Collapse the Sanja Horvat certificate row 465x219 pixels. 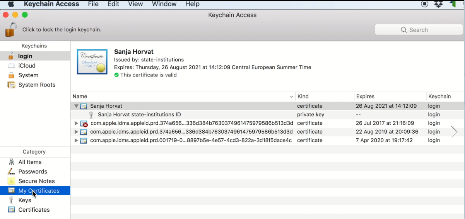[76, 106]
